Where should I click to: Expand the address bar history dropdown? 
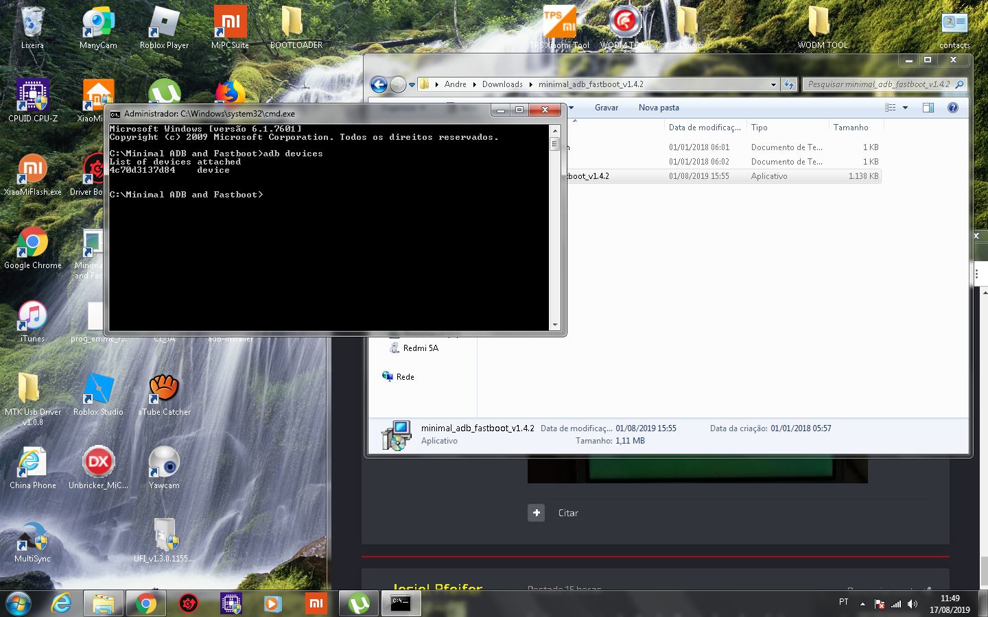pos(773,84)
